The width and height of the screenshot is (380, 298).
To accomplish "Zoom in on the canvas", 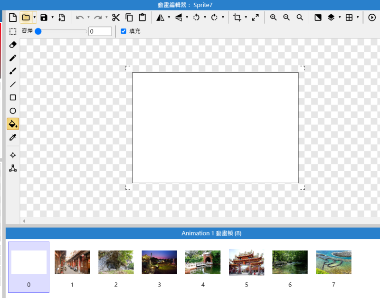I will (274, 18).
